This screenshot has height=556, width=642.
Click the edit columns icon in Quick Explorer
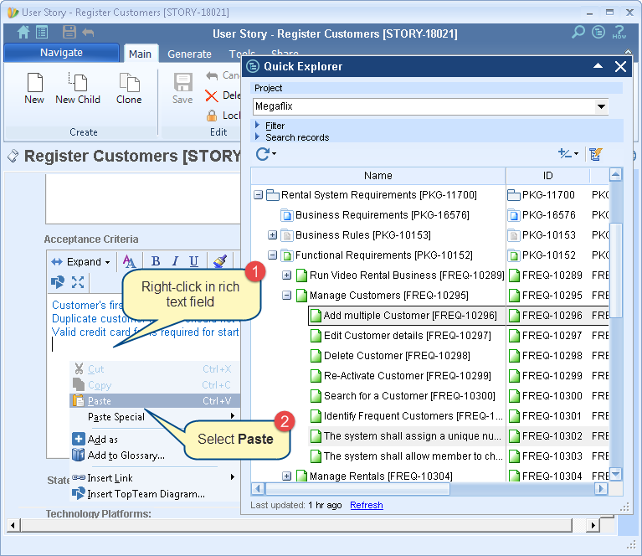tap(596, 154)
